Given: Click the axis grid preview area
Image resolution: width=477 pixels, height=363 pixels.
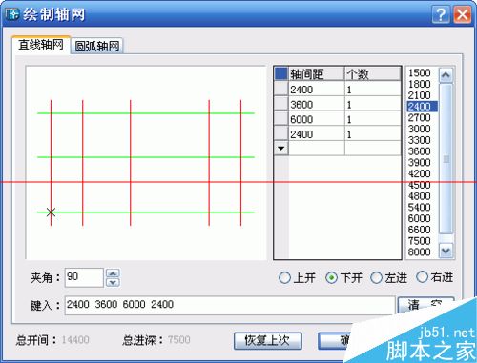Looking at the screenshot, I should pyautogui.click(x=146, y=163).
